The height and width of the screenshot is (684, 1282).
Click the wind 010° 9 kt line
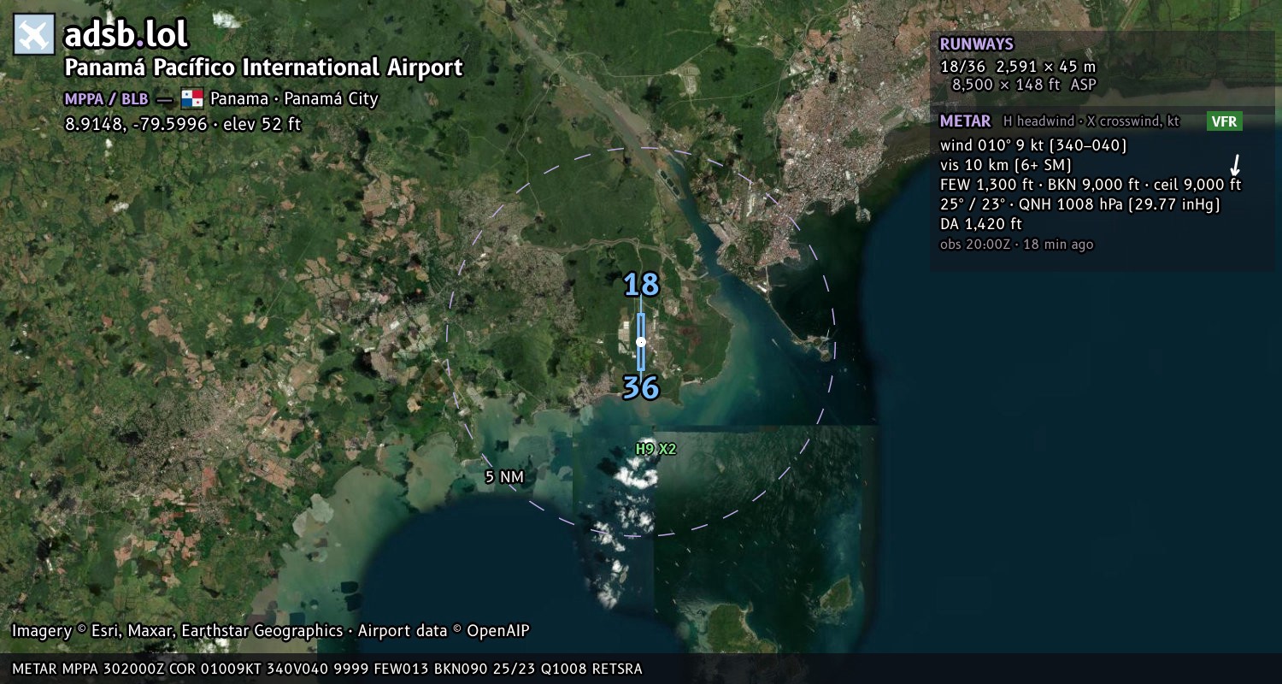1033,145
